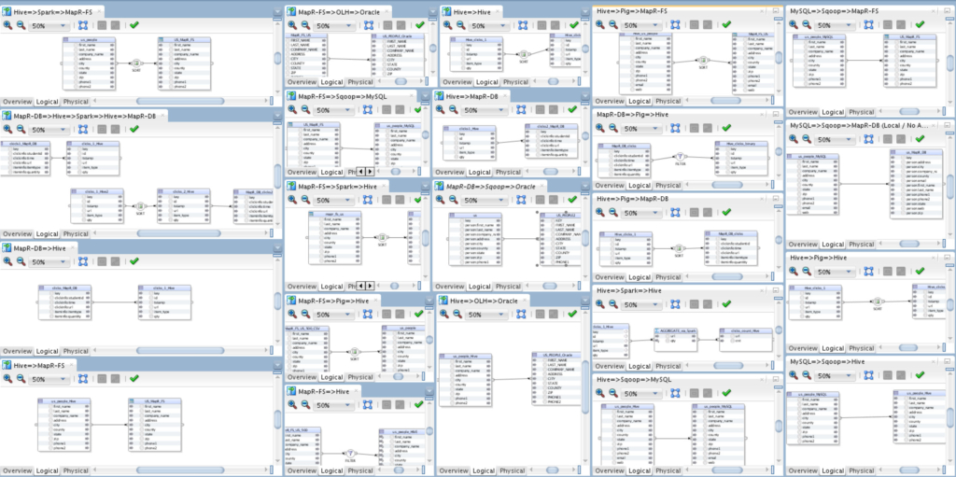Validate MapR-FS=>OLH=>Oracle mapping checkmark
The width and height of the screenshot is (956, 477).
(419, 25)
